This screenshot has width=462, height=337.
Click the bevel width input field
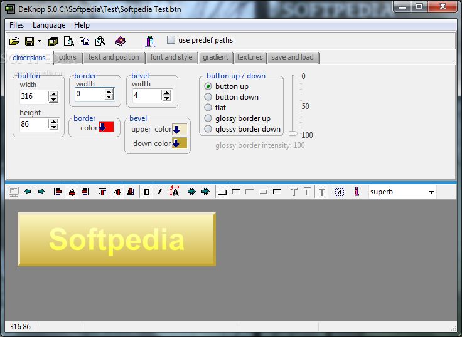(x=147, y=95)
